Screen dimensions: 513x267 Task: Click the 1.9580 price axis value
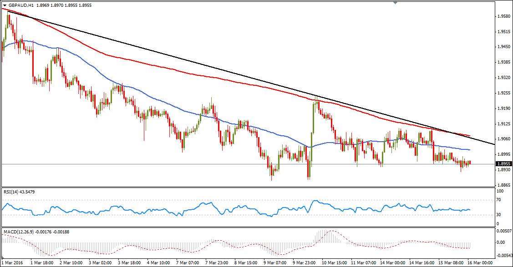coord(504,16)
